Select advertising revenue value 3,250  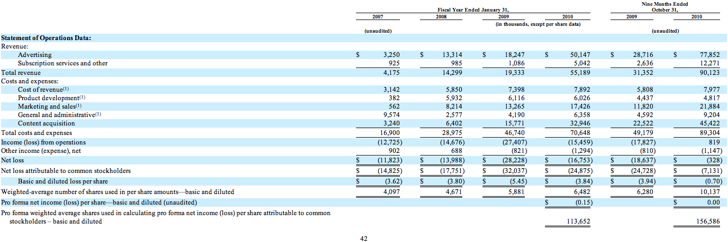(392, 55)
